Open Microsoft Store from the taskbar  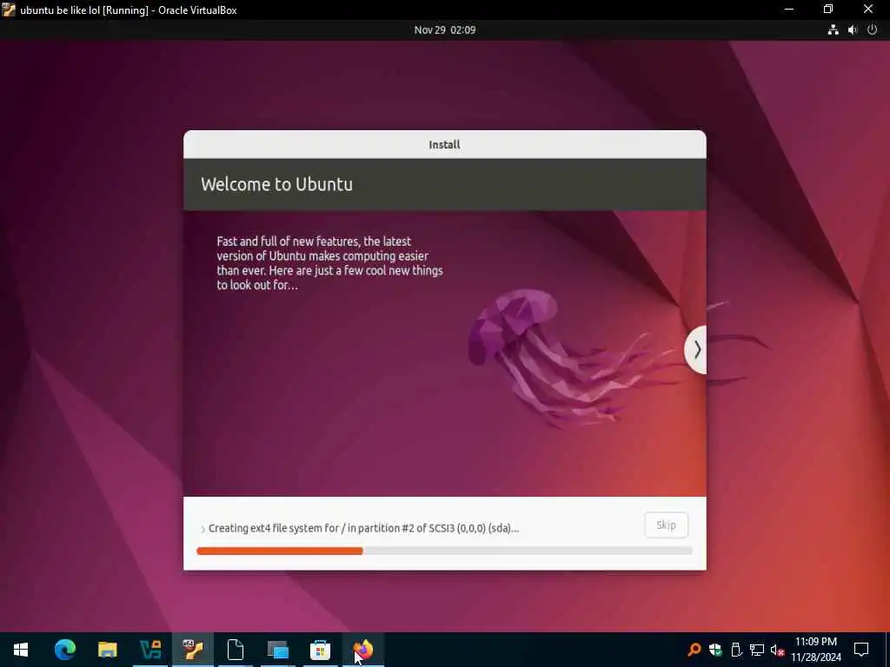coord(320,650)
